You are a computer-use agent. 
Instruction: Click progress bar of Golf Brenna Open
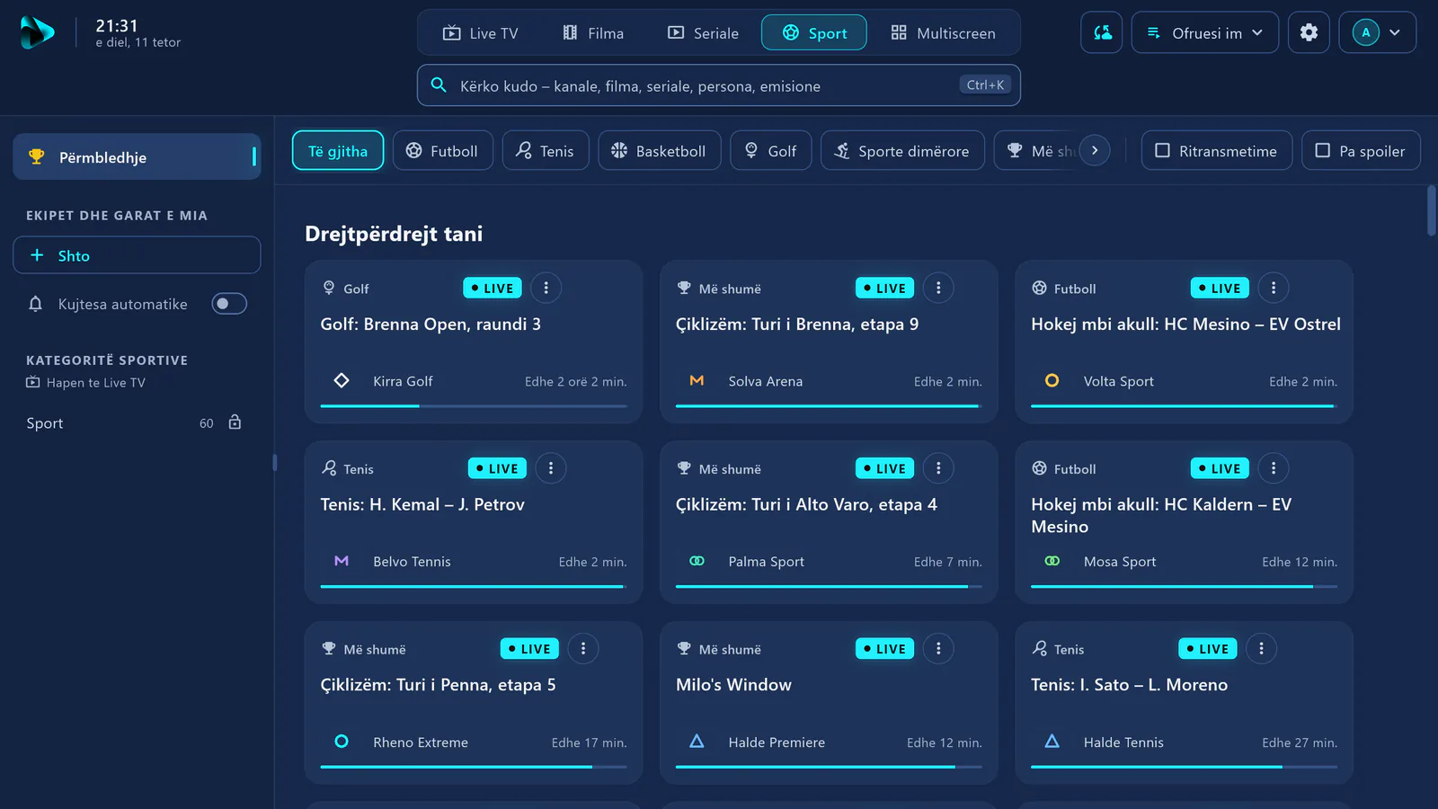474,406
